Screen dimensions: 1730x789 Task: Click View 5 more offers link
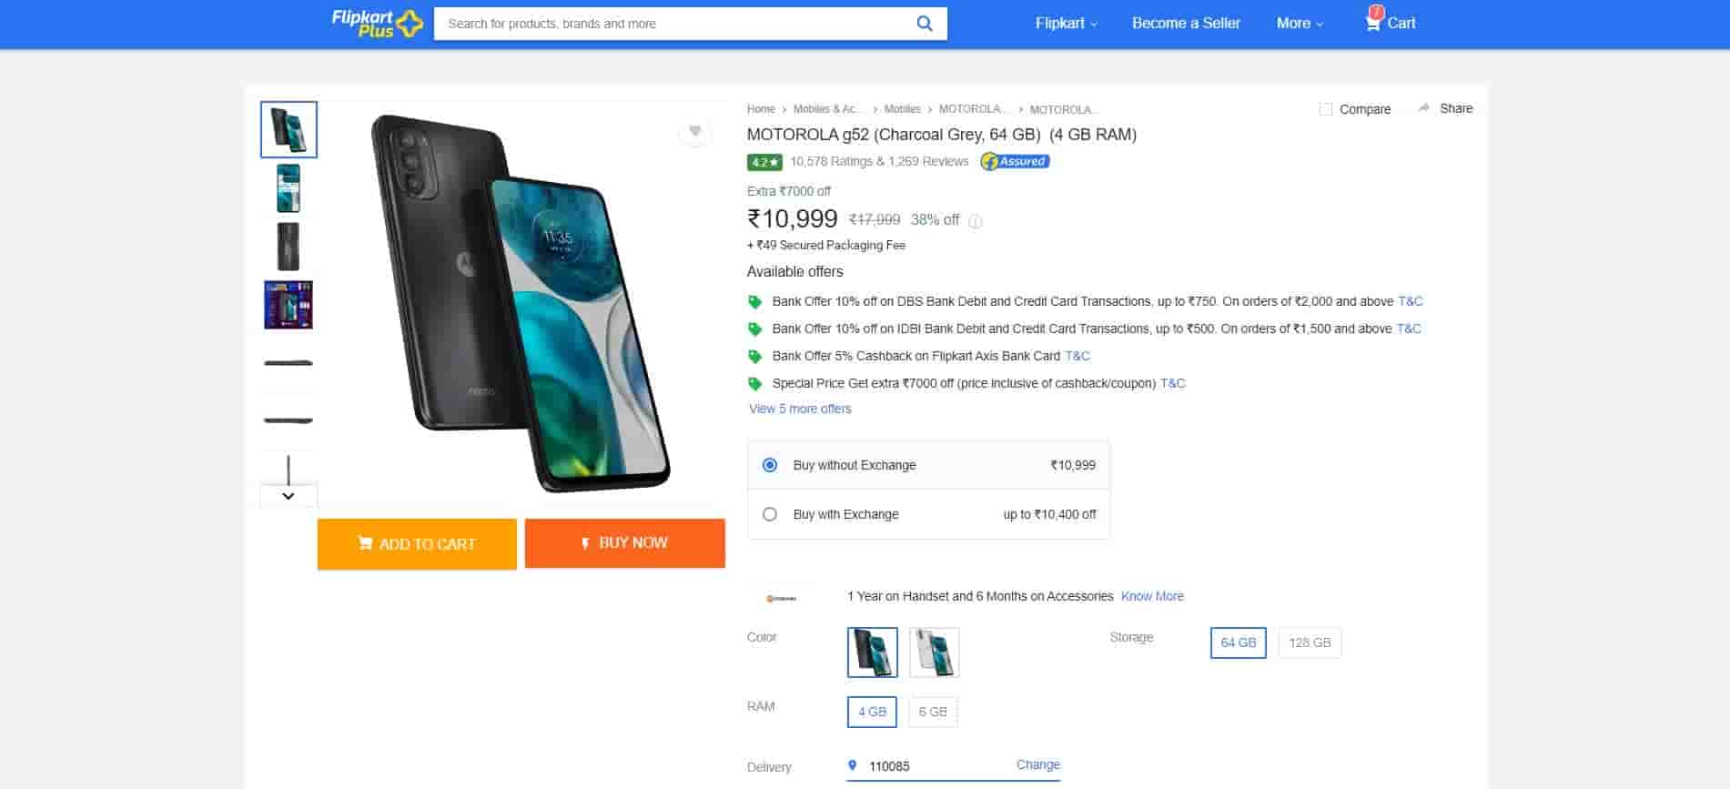800,409
